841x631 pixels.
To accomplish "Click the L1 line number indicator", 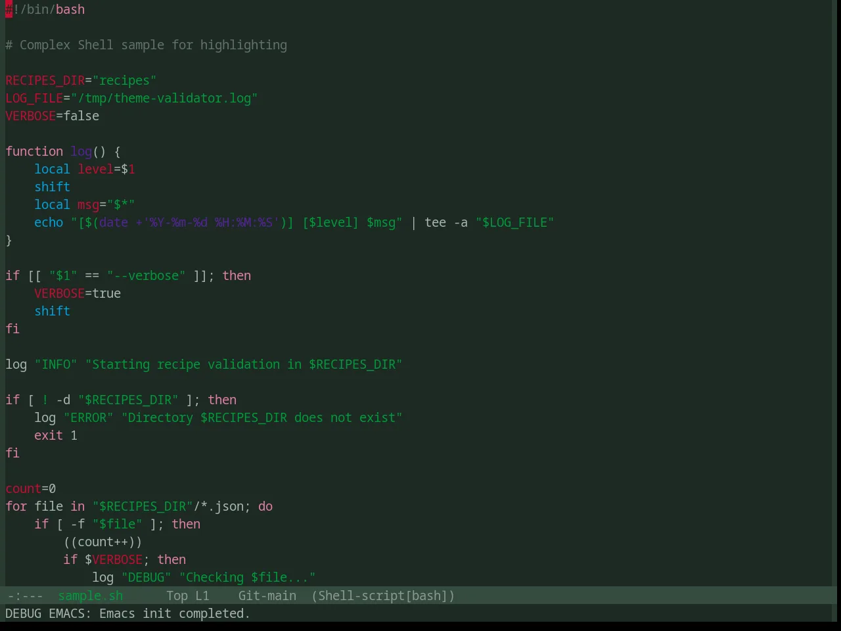I will click(x=202, y=596).
